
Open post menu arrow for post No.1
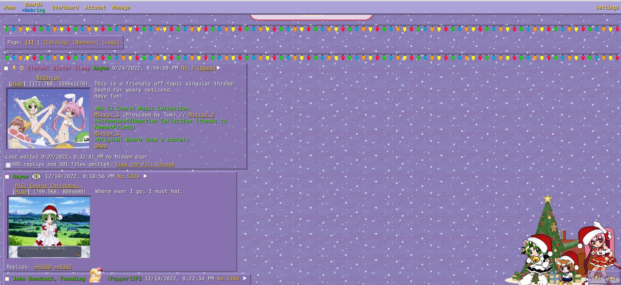[219, 68]
